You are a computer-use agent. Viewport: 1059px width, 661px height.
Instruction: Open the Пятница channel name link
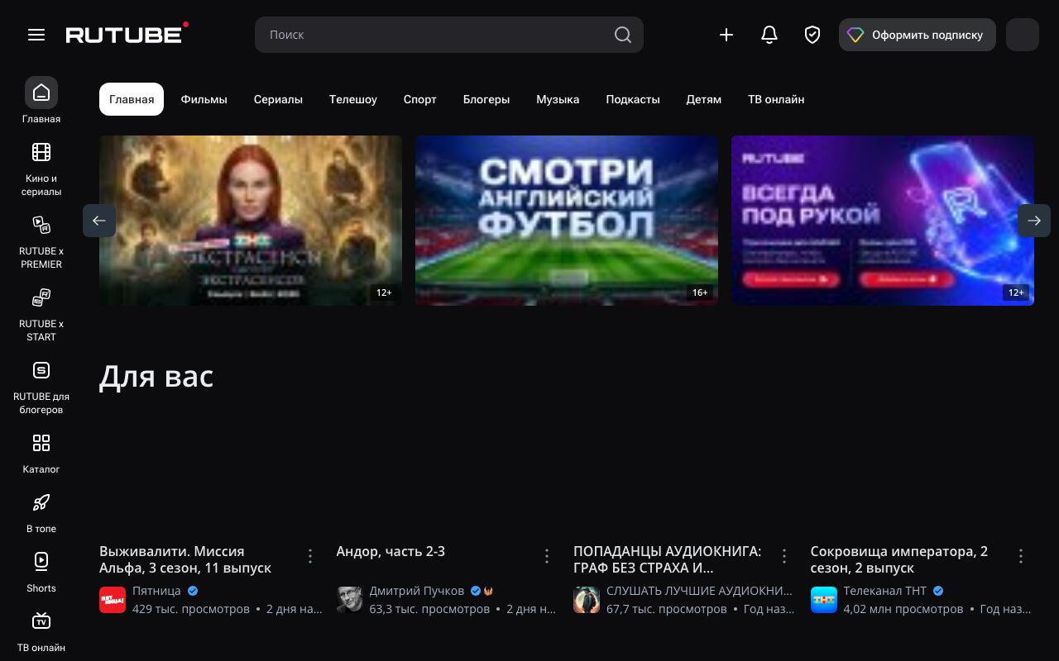(x=156, y=591)
